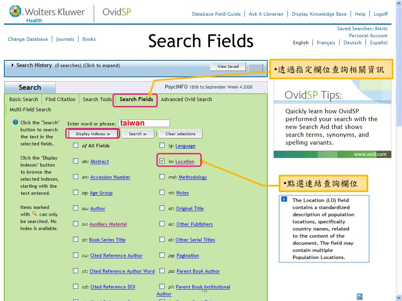Open the Journals link
This screenshot has height=301, width=402.
coord(65,39)
